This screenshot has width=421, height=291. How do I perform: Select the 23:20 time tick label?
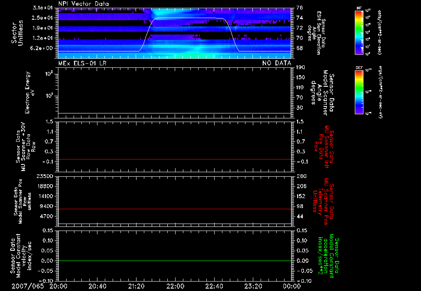(x=253, y=286)
